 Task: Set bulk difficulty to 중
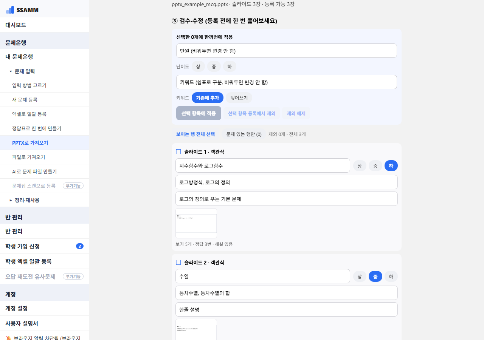214,66
